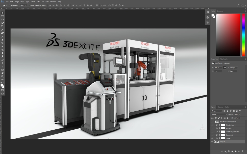Click the search icon in top bar
The image size is (247, 154).
[238, 5]
